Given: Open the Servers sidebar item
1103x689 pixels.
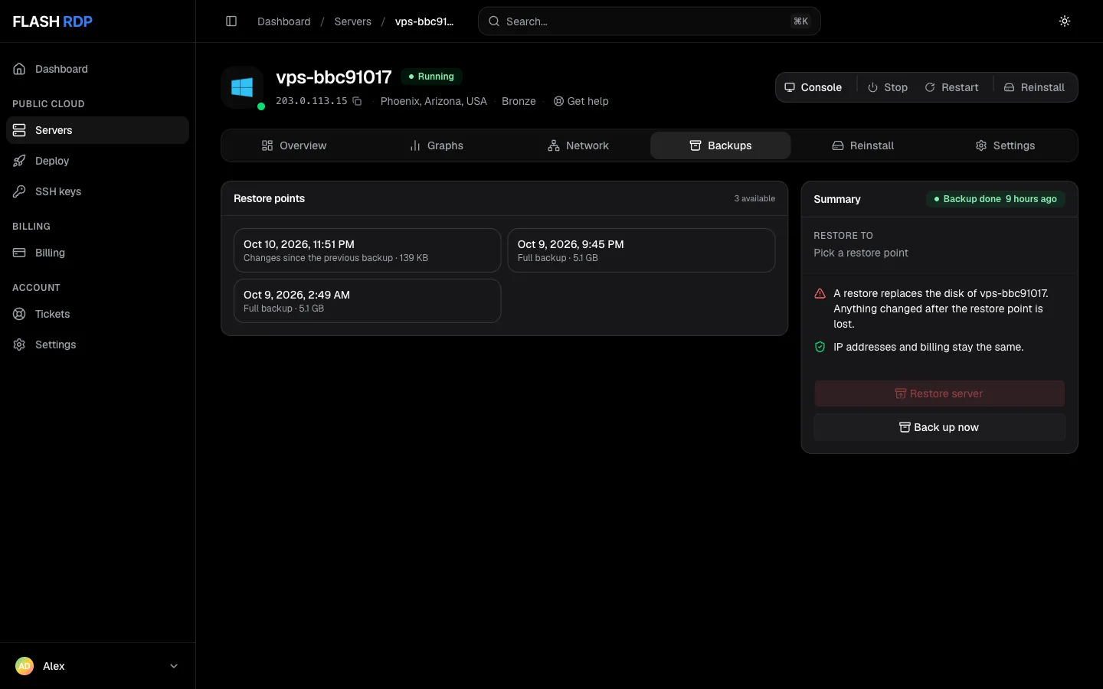Looking at the screenshot, I should tap(97, 130).
